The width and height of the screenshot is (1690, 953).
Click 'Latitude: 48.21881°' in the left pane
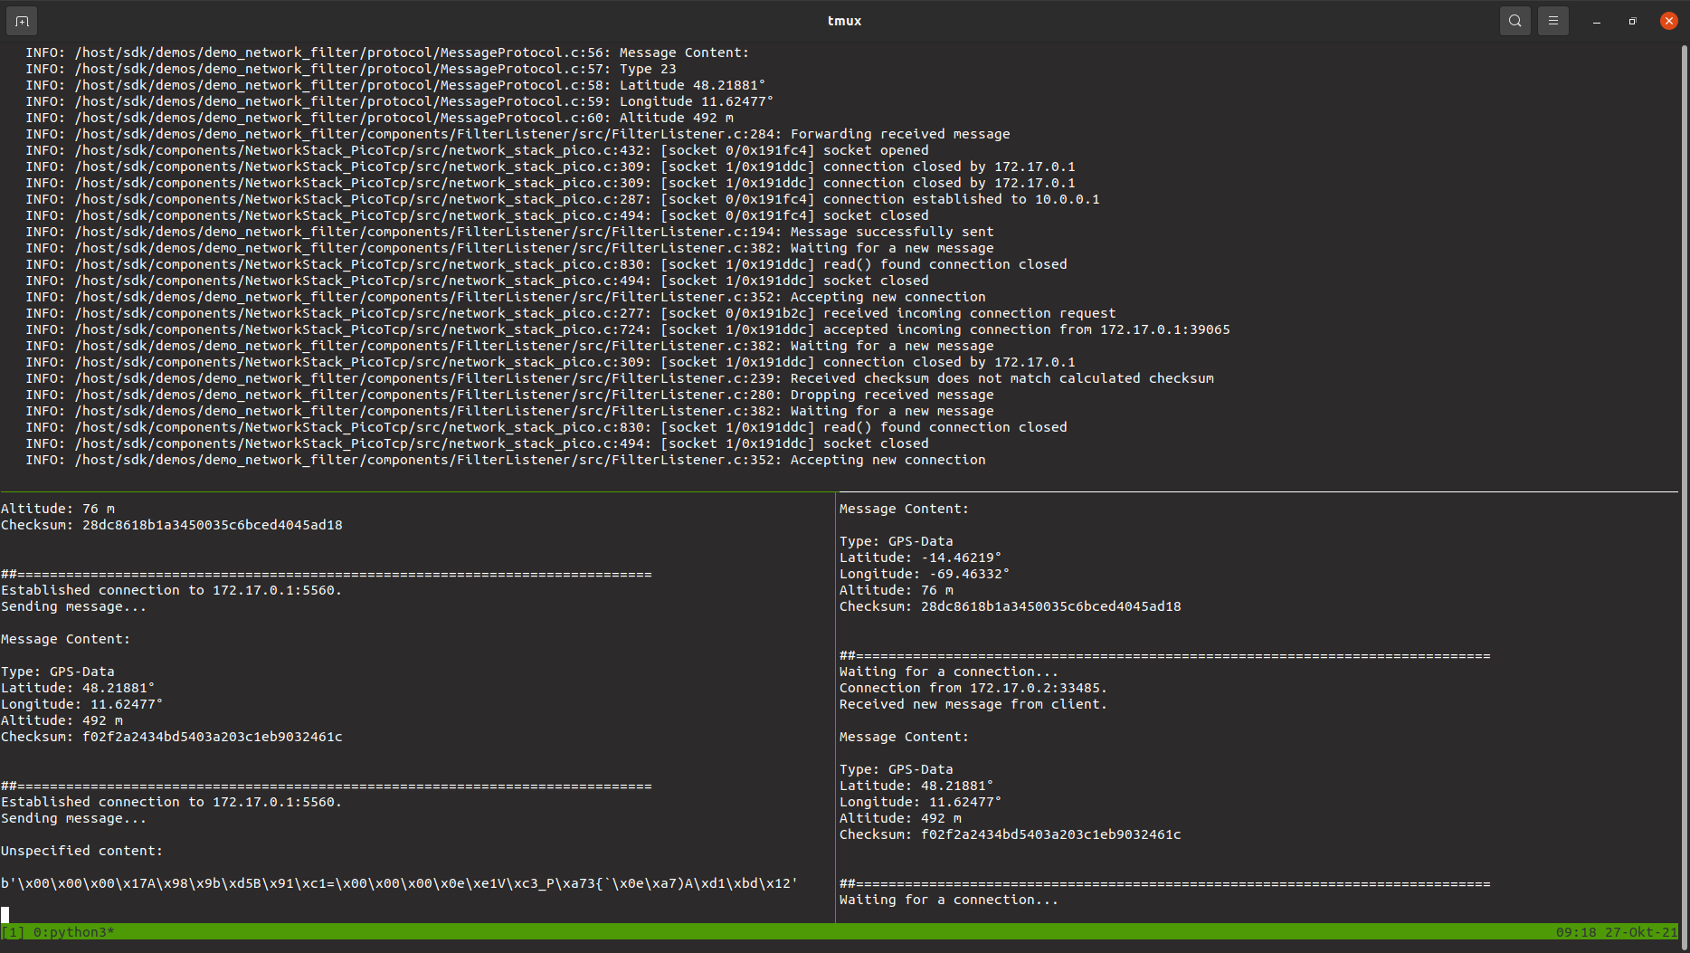[x=78, y=688]
